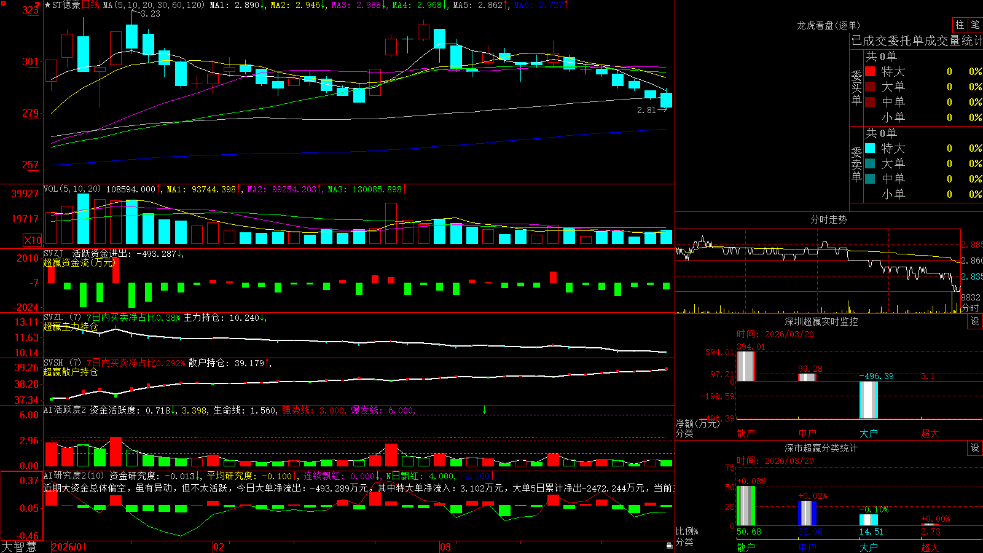This screenshot has width=983, height=553.
Task: Click the 超赢散户持仓 label
Action: (71, 372)
